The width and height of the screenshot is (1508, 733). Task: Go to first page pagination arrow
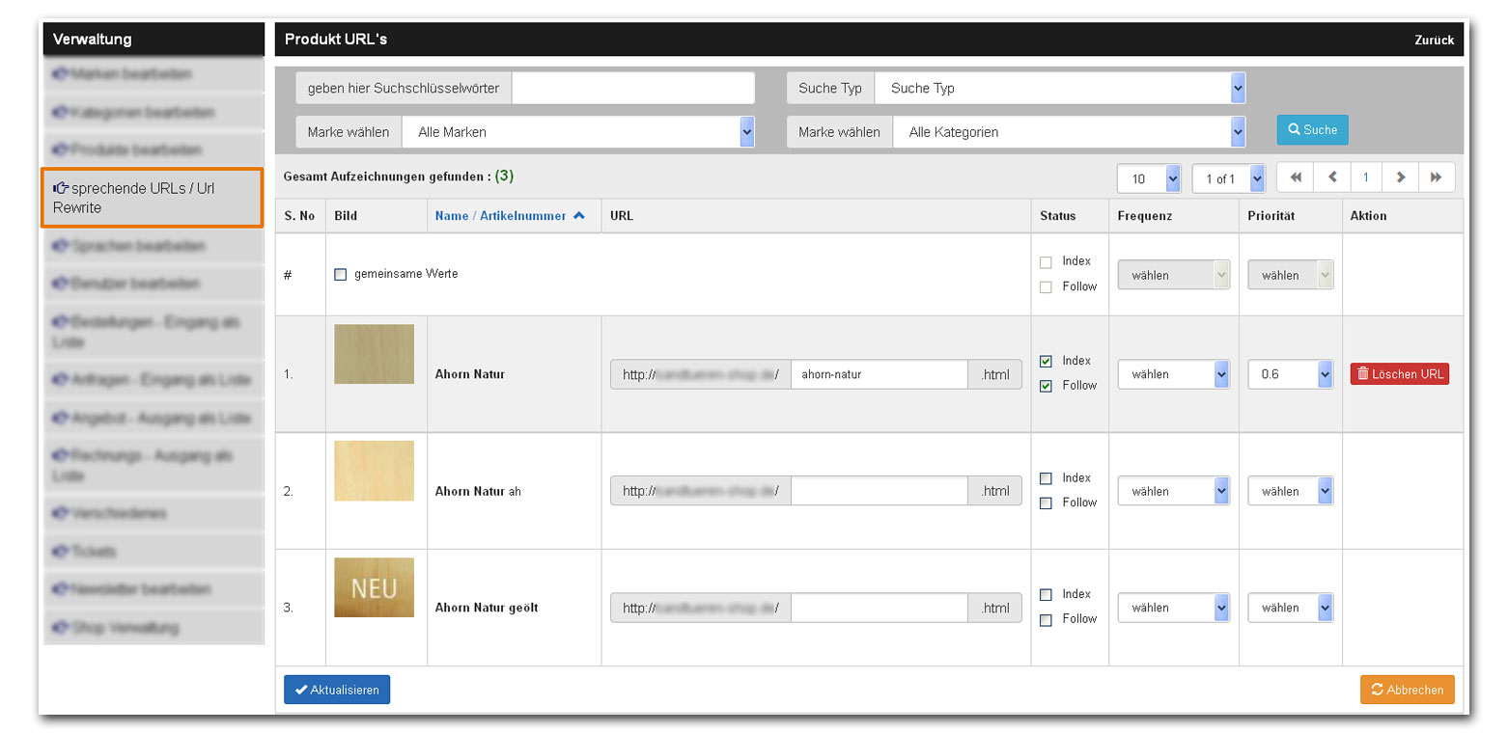click(1295, 177)
